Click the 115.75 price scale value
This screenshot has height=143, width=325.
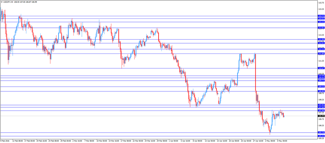point(321,3)
